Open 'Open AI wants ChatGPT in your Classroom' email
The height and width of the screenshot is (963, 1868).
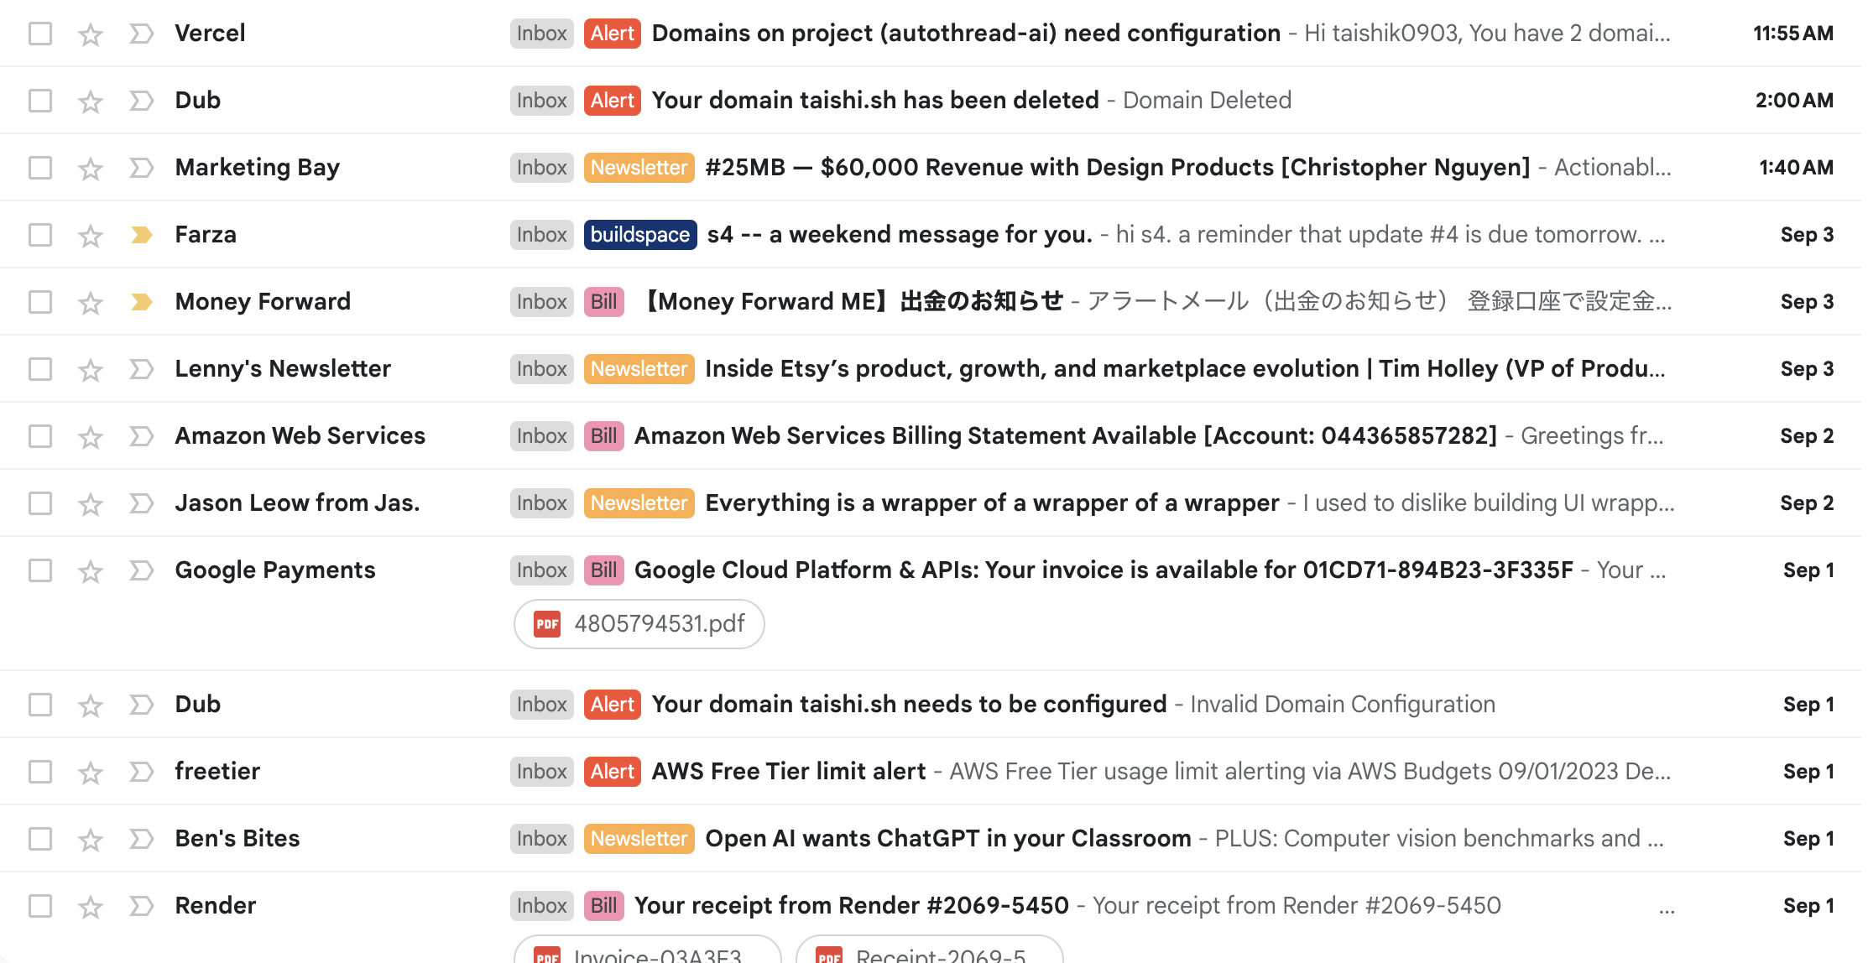coord(948,839)
